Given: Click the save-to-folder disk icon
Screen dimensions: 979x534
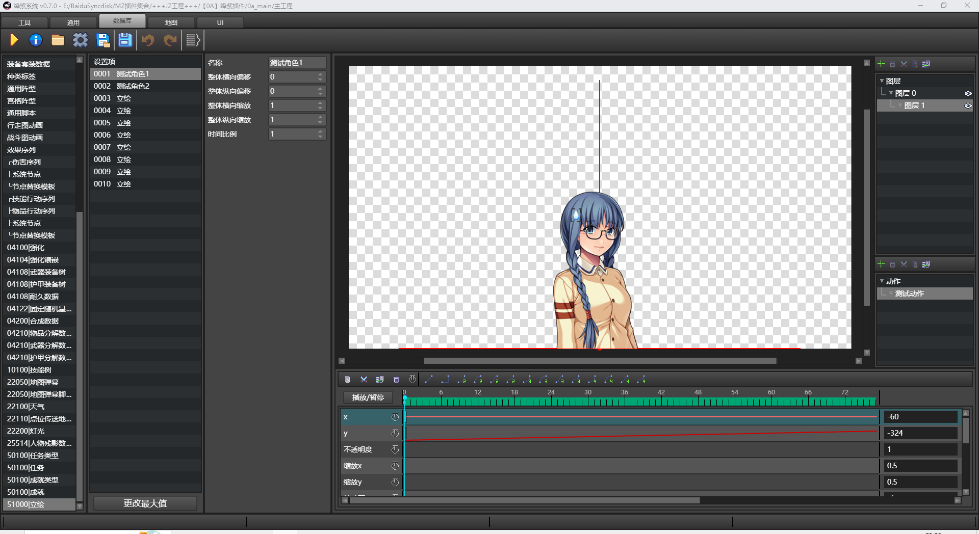Looking at the screenshot, I should pyautogui.click(x=103, y=40).
